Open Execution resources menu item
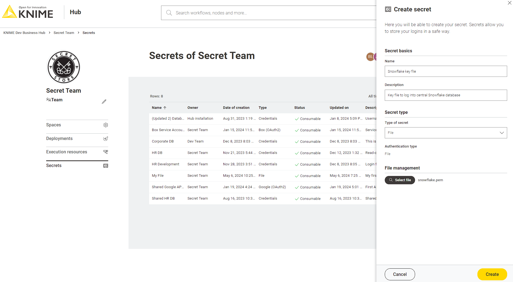513x282 pixels. tap(77, 152)
